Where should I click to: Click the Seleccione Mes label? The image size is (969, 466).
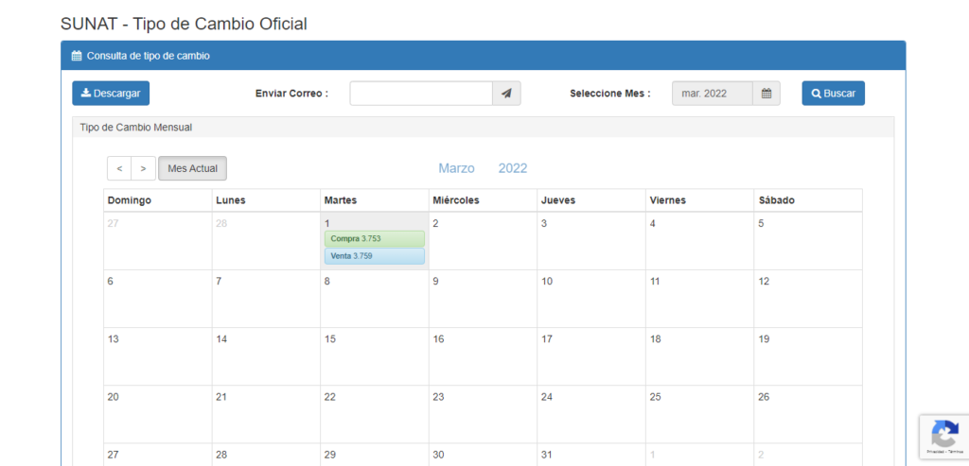(x=610, y=94)
